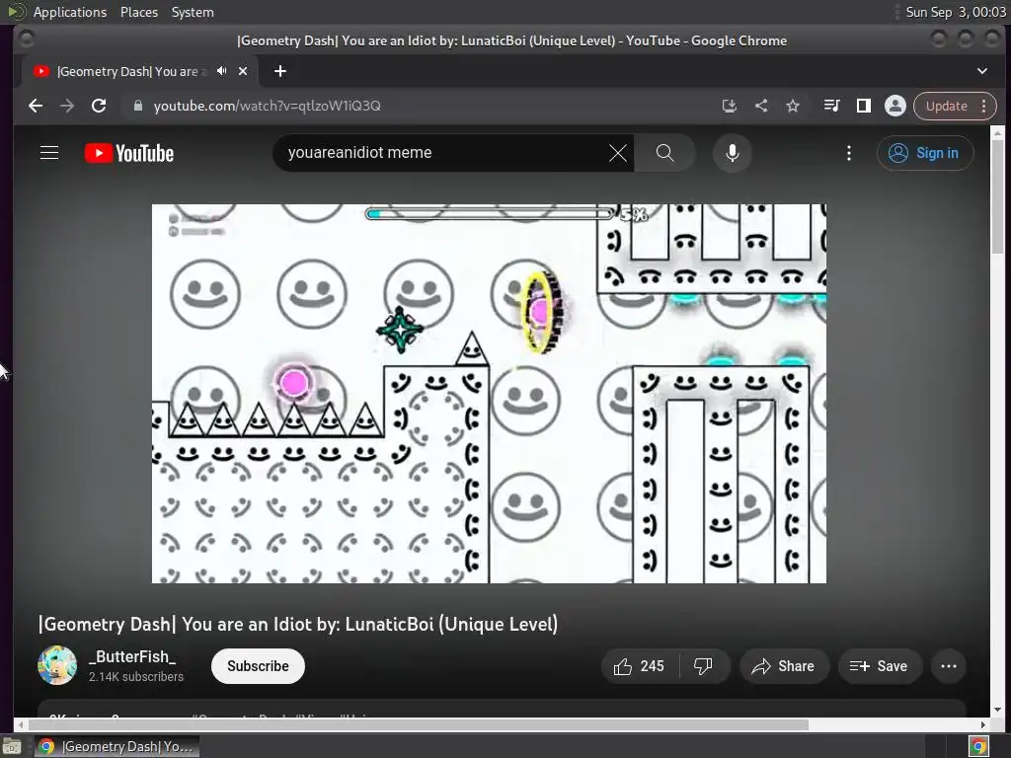Screen dimensions: 1011x758
Task: Select the Geometry Dash taskbar window button
Action: pyautogui.click(x=117, y=746)
